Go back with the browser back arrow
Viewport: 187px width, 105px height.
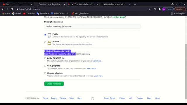(3, 9)
